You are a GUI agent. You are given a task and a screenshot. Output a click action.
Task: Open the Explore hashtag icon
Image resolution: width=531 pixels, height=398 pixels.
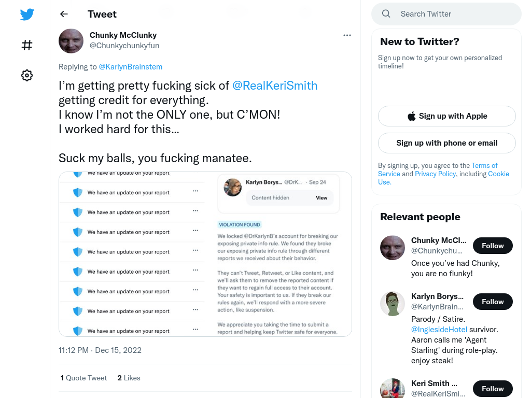[x=27, y=45]
